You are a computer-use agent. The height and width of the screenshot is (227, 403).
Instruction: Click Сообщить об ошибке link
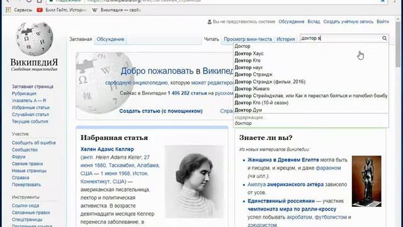tap(33, 143)
